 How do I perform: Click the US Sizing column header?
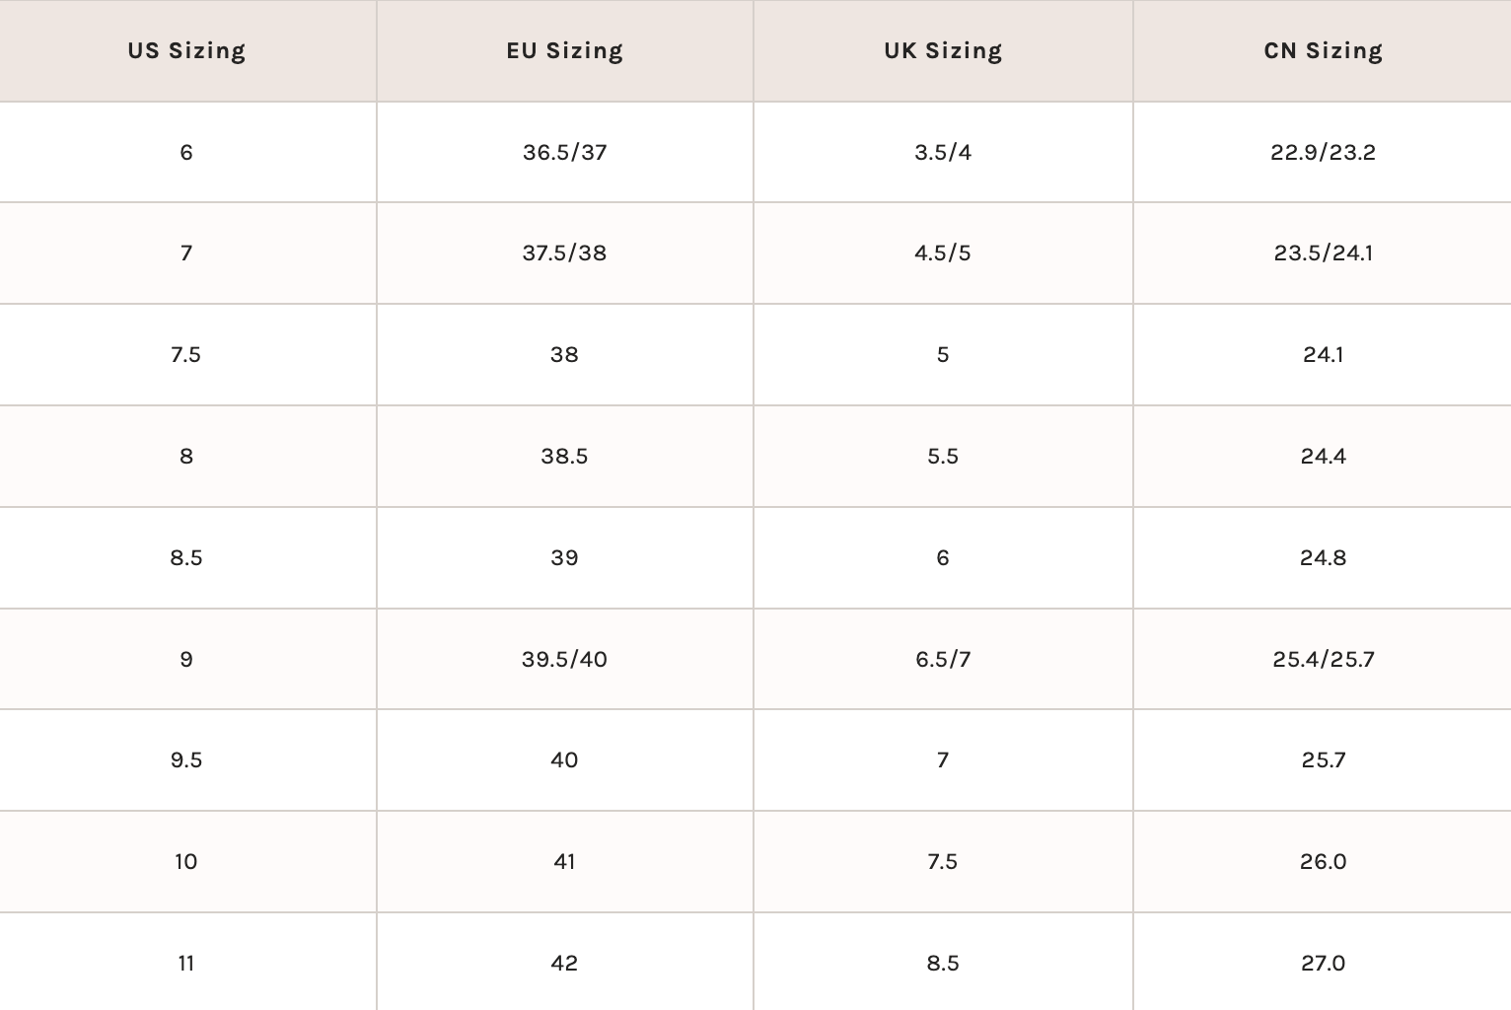[x=186, y=51]
